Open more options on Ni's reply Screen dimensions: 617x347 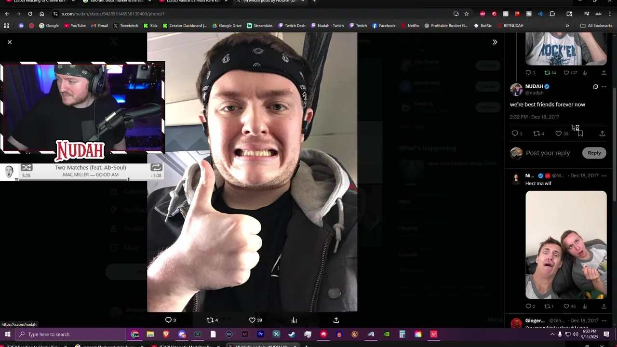pos(604,176)
